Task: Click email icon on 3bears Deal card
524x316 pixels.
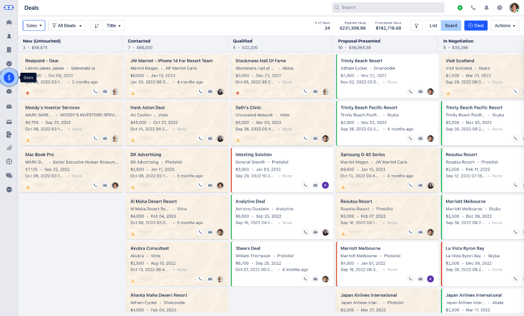Action: 315,279
